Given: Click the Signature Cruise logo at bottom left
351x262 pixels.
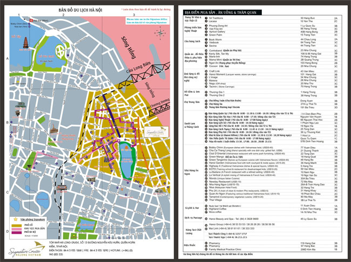Looking at the screenshot, I should 27,249.
